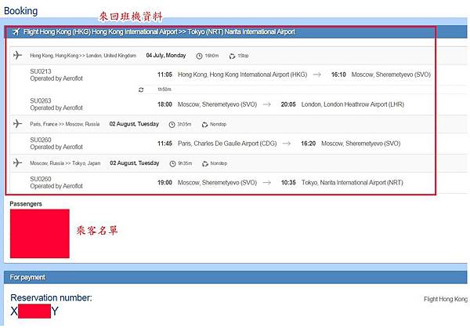Click the date 04 July, Monday

(x=166, y=55)
